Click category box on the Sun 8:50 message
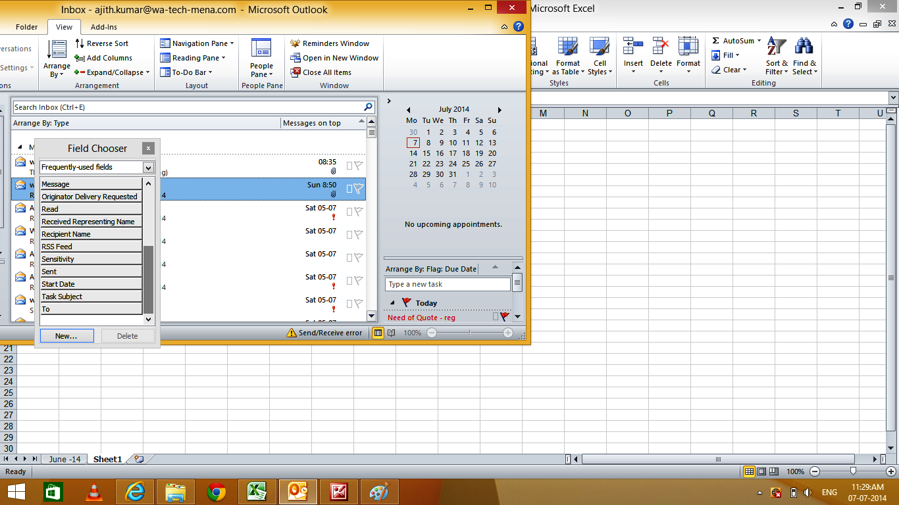The image size is (899, 505). click(x=349, y=189)
